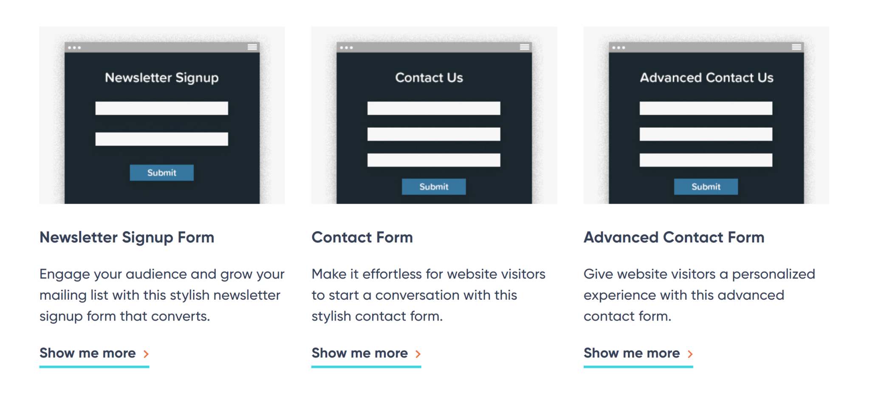Viewport: 870px width, 393px height.
Task: Click the Submit button on Contact Us form
Action: (x=434, y=186)
